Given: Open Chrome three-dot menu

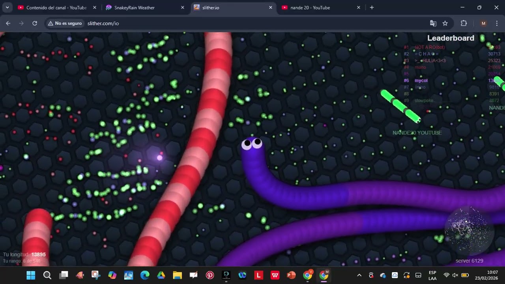Looking at the screenshot, I should [497, 23].
